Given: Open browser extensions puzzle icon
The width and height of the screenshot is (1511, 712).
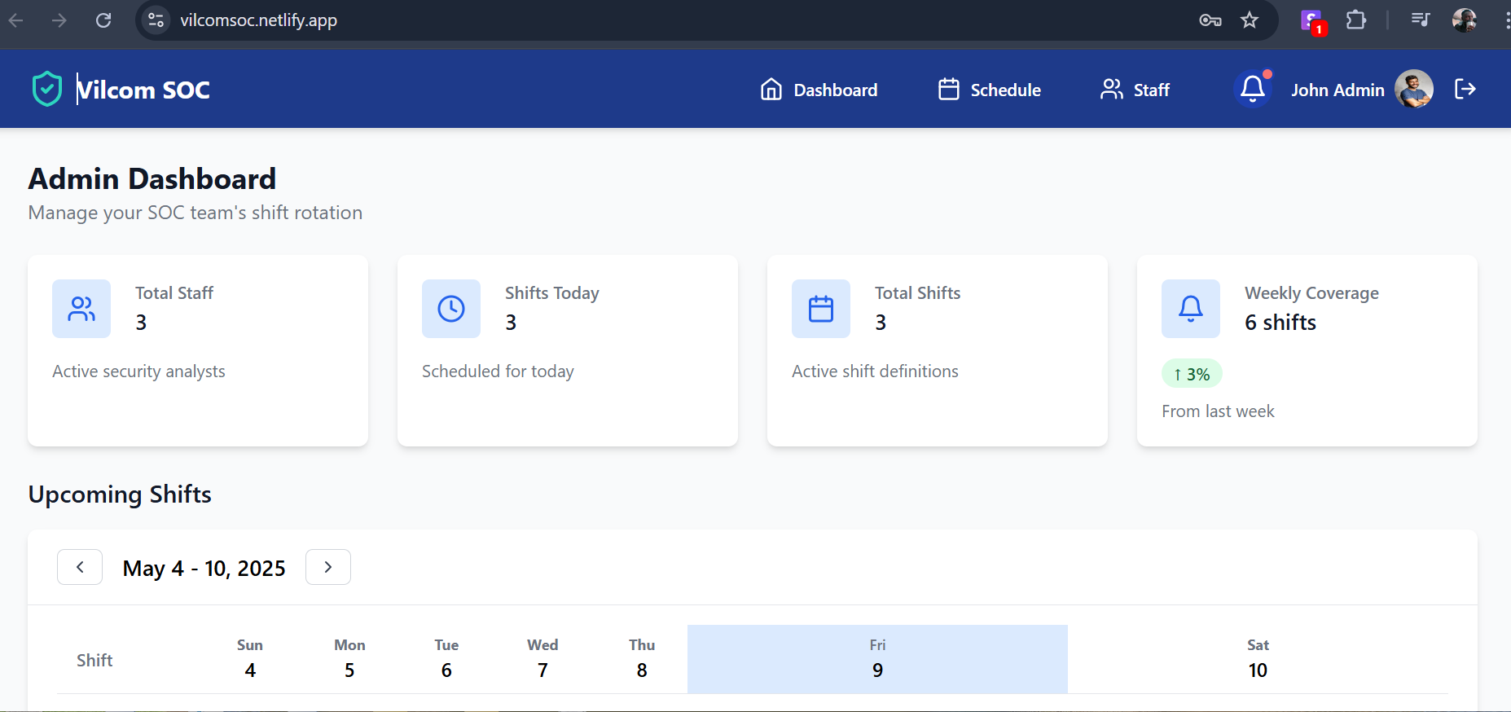Looking at the screenshot, I should pos(1355,20).
